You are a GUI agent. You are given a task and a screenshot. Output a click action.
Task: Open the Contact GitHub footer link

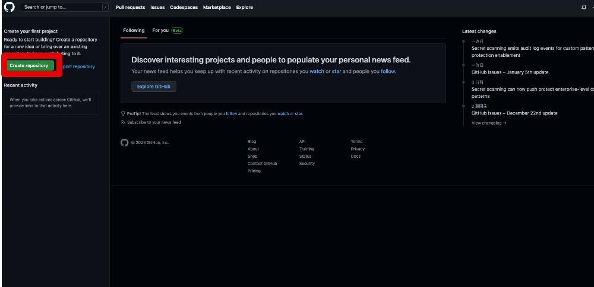[x=262, y=163]
